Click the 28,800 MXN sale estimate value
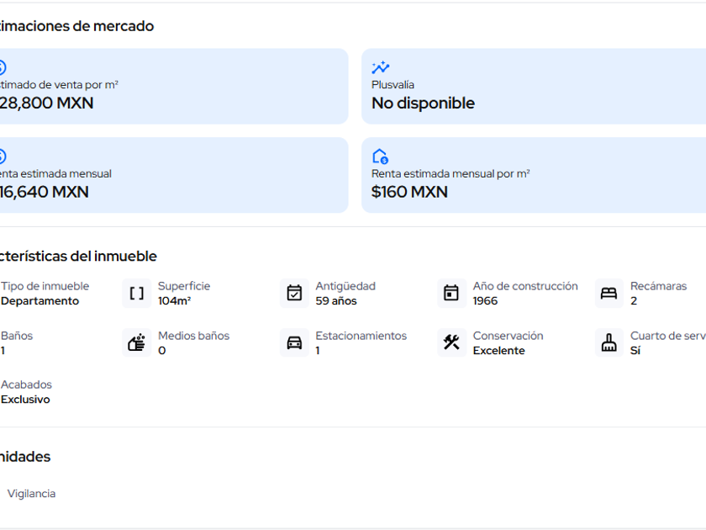This screenshot has width=706, height=530. 47,103
